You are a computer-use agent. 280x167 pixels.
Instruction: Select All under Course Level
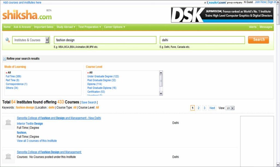pyautogui.click(x=91, y=73)
